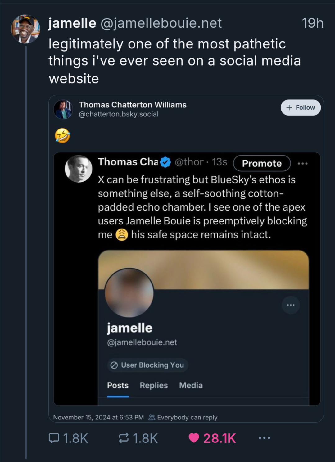The image size is (335, 462).
Task: Click the blue verified checkmark badge
Action: tap(165, 162)
